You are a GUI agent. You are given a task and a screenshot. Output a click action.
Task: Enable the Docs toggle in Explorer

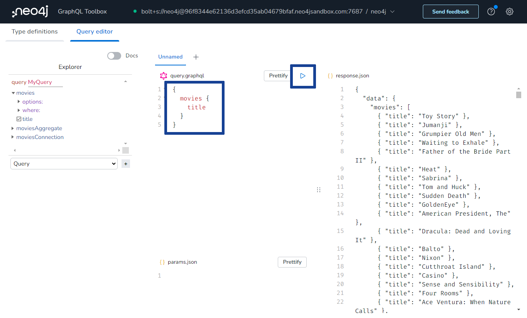114,55
